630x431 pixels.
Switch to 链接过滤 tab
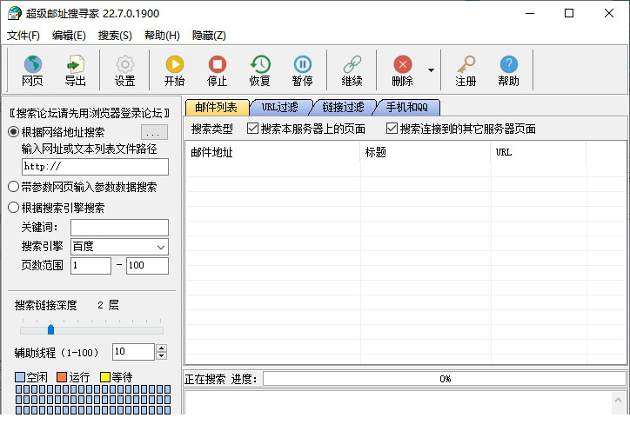point(344,107)
